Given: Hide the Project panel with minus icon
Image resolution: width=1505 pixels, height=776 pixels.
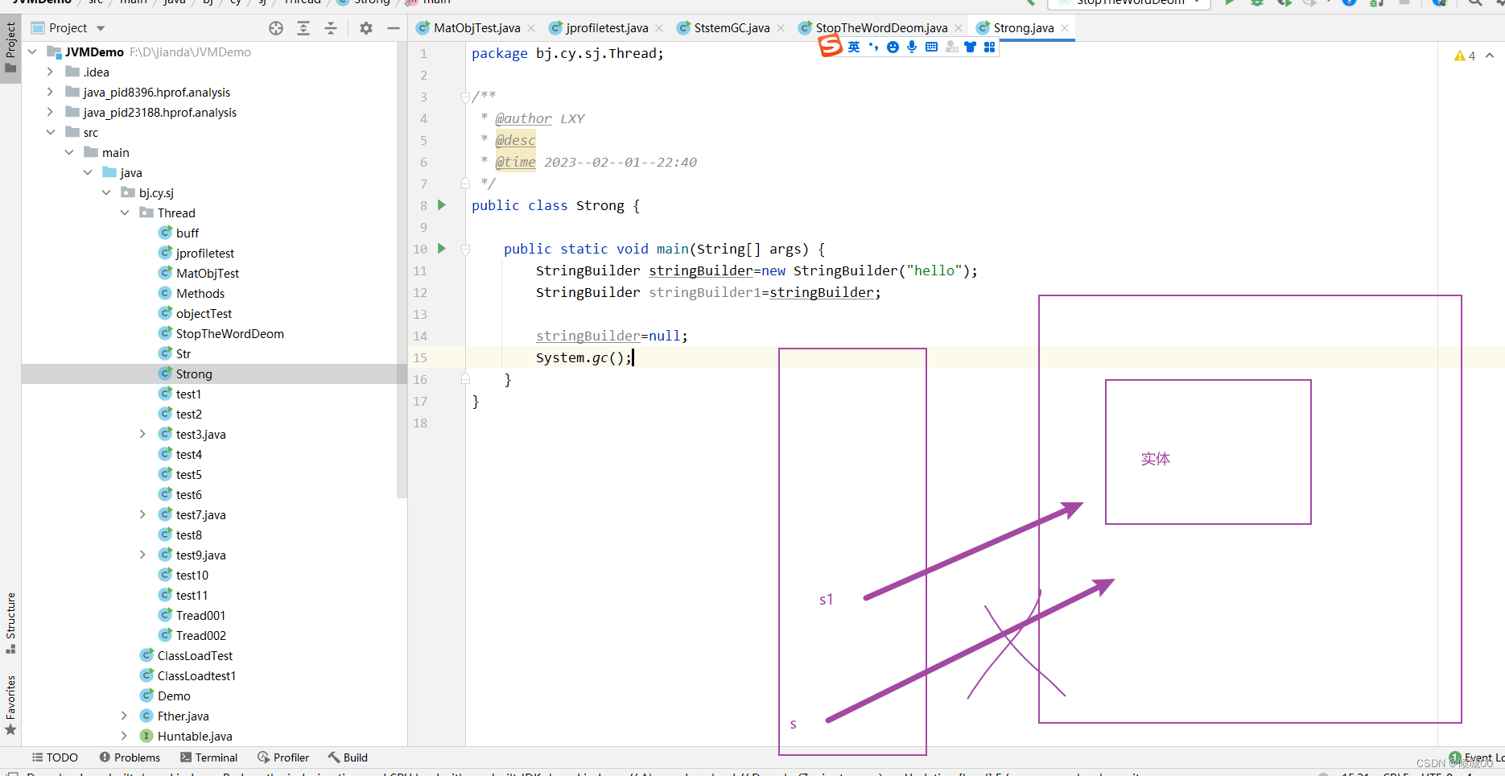Looking at the screenshot, I should coord(394,28).
